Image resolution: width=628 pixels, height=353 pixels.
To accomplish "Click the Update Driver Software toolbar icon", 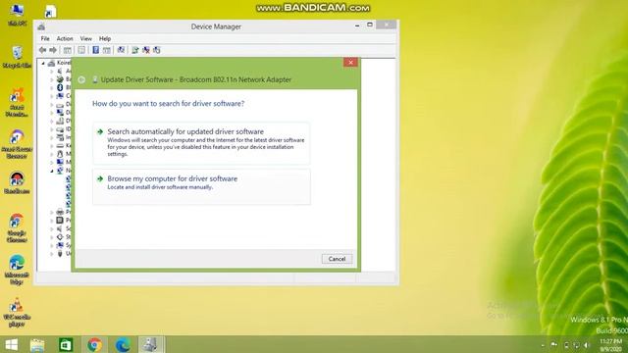I will (x=135, y=50).
